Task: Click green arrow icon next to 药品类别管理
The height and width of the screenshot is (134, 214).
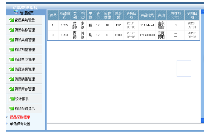Action: click(x=11, y=40)
